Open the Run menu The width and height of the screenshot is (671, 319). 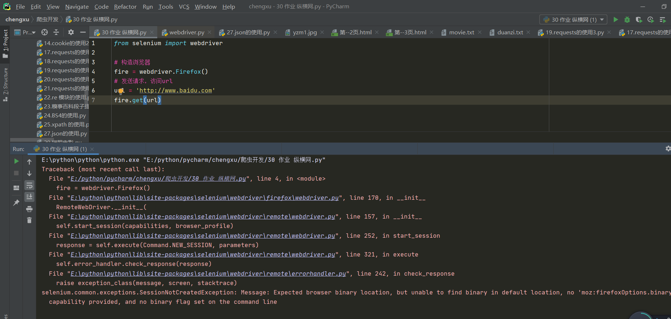point(148,7)
